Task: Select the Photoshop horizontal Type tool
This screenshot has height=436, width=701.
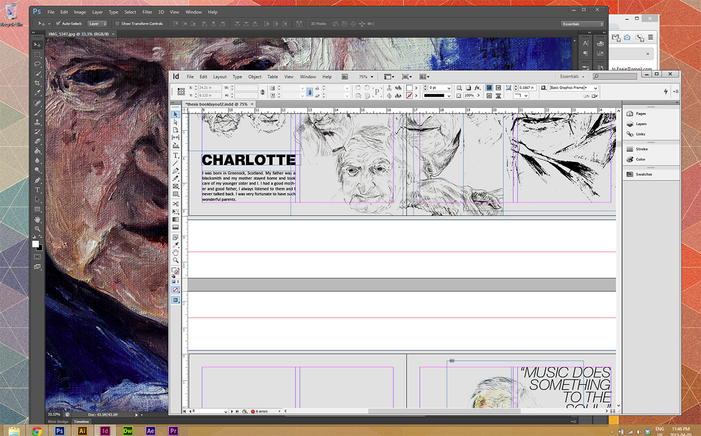Action: click(x=37, y=190)
